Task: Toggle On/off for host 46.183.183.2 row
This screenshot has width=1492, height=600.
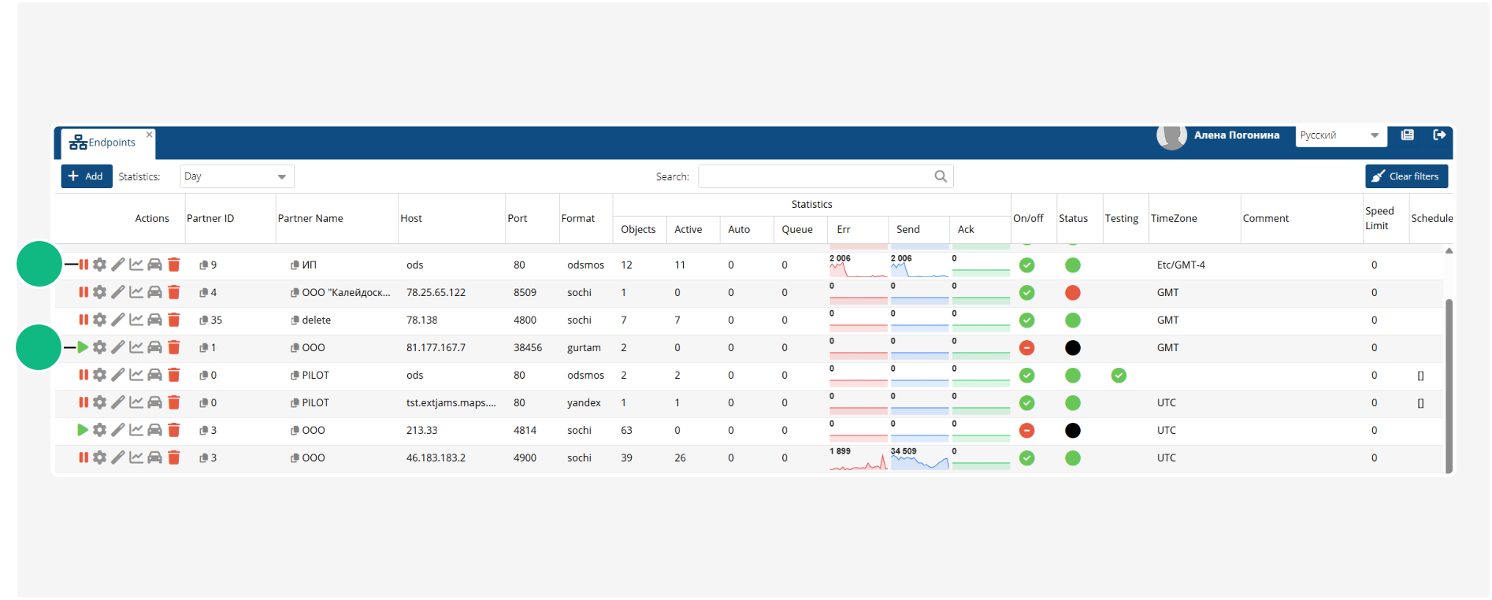Action: [1026, 458]
